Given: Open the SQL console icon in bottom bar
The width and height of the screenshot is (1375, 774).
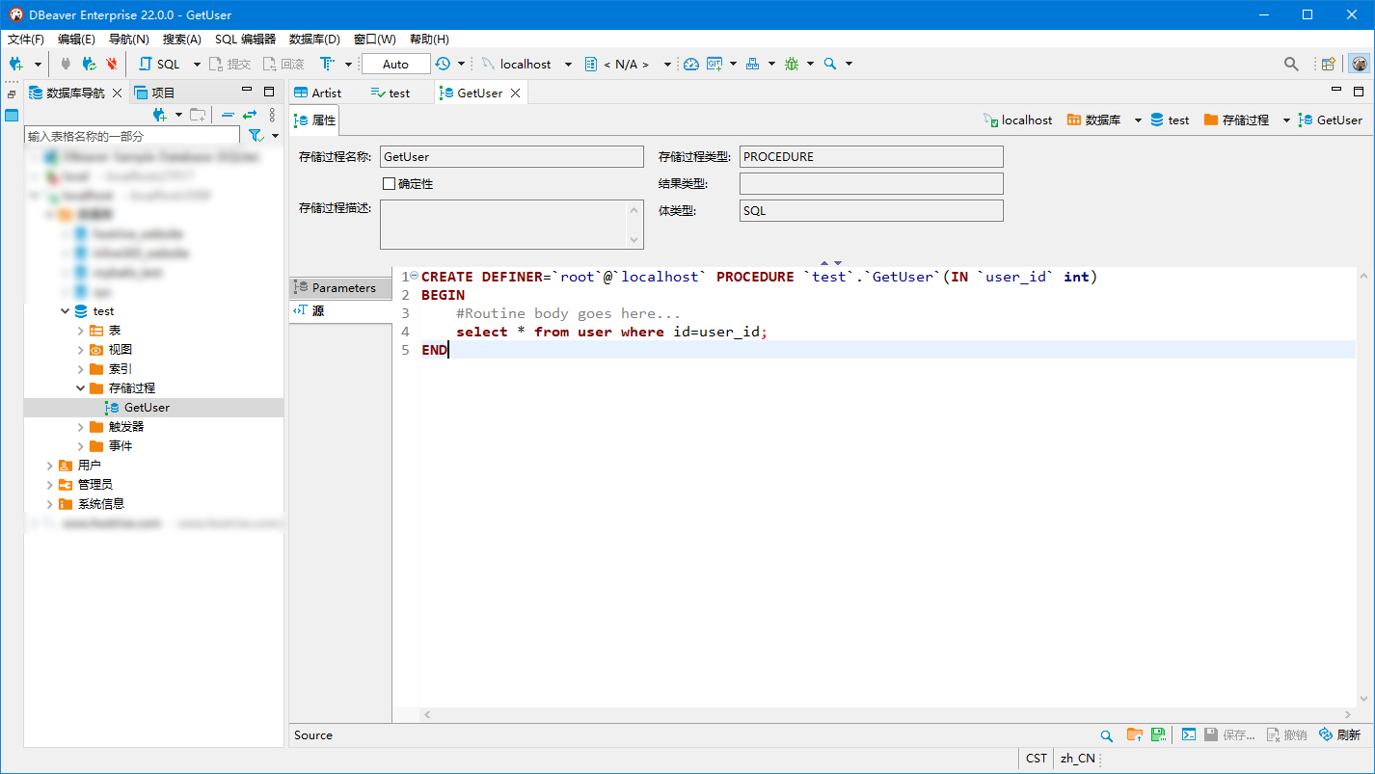Looking at the screenshot, I should pyautogui.click(x=1189, y=734).
